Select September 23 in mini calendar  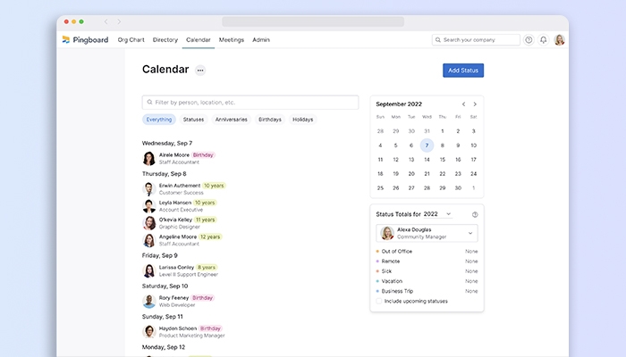pyautogui.click(x=458, y=174)
